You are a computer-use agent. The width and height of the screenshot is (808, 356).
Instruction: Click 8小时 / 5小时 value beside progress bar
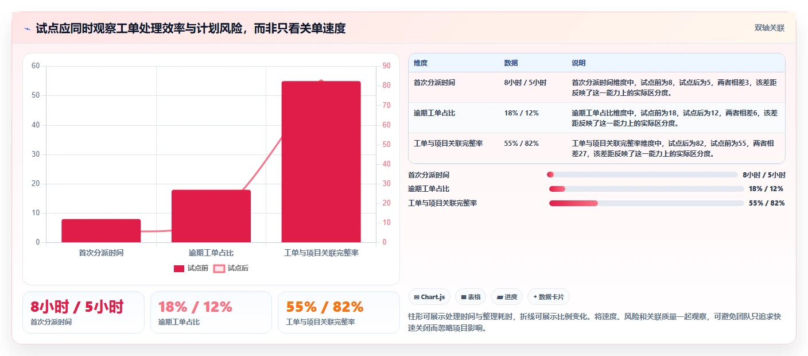coord(764,175)
